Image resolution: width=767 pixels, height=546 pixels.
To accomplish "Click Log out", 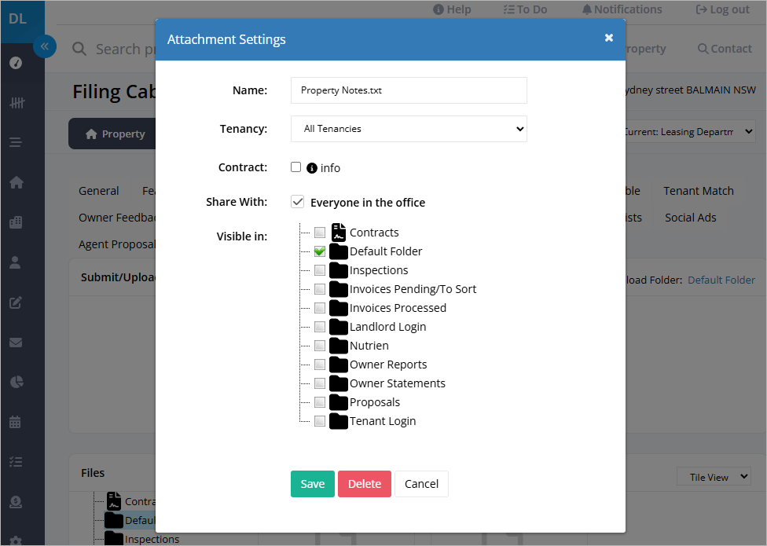I will [722, 9].
